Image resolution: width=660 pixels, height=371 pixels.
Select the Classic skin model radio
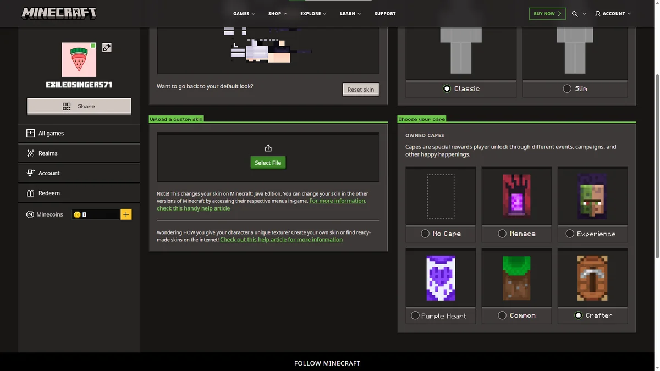pos(447,88)
